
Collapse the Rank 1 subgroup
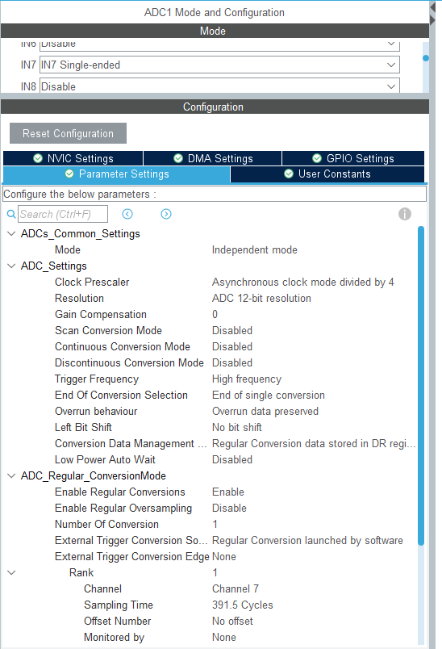[11, 573]
